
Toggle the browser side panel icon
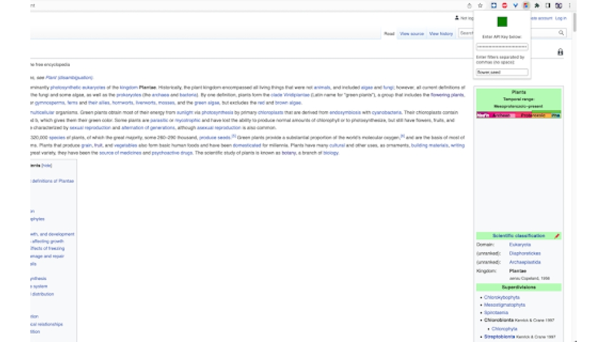click(x=548, y=5)
